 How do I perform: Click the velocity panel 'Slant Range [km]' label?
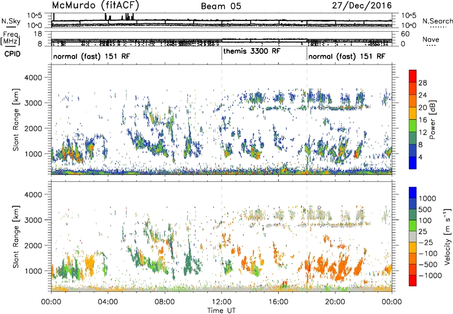pos(16,237)
